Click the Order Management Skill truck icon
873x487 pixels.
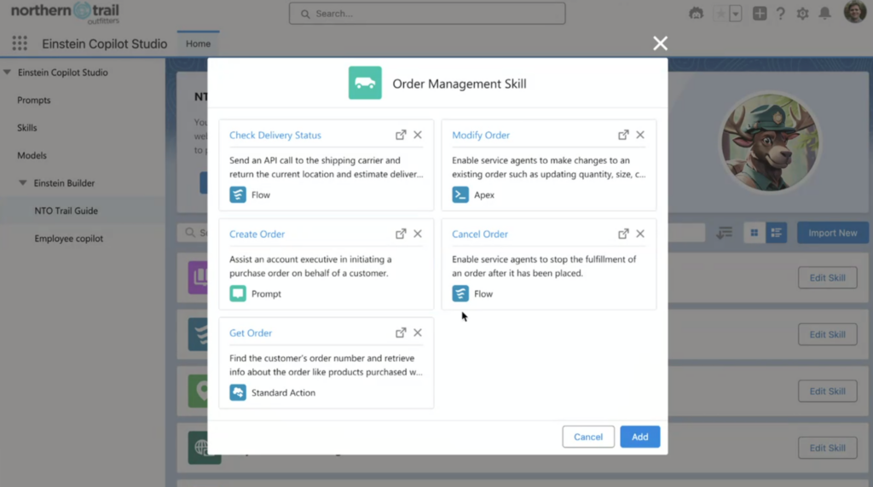pos(365,83)
